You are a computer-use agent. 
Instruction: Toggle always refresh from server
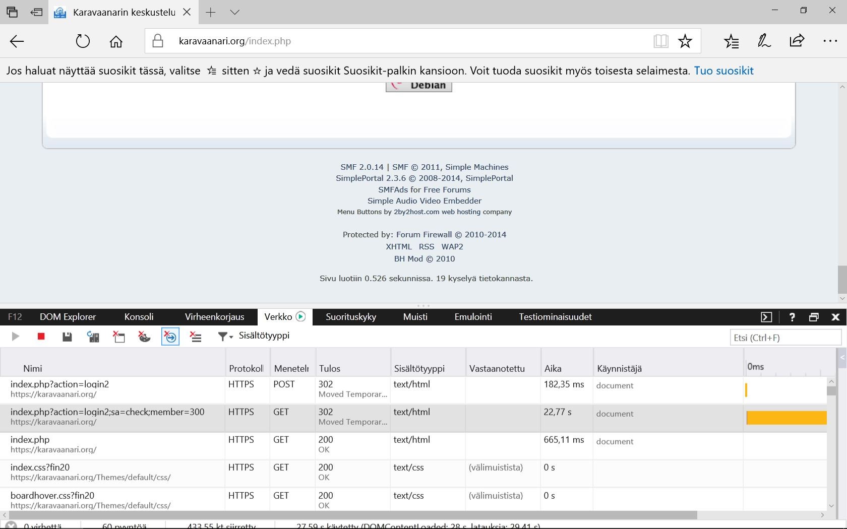point(93,337)
